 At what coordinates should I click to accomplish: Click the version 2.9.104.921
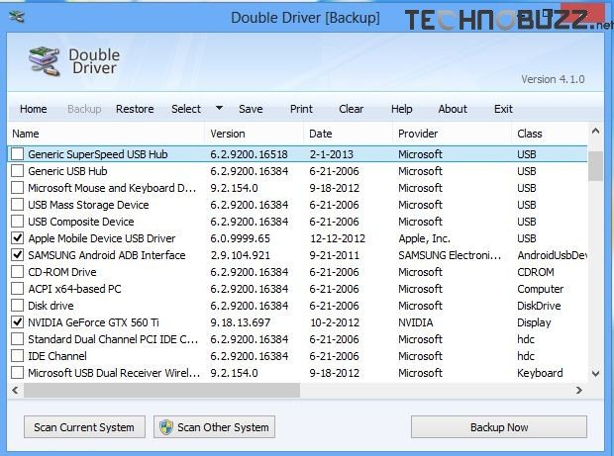[240, 255]
